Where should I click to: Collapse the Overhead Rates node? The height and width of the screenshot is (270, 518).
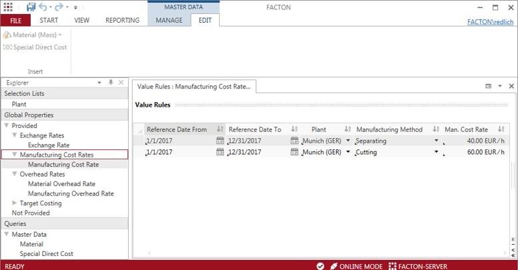(15, 174)
